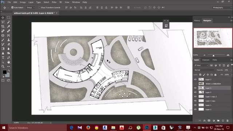Select the Zoom magnifier tool

click(3, 67)
